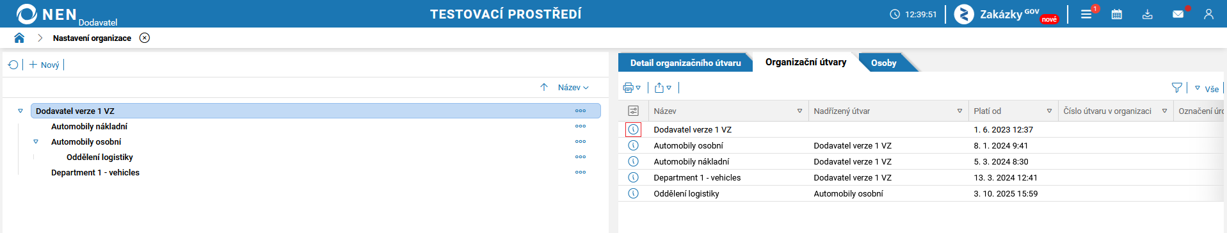Viewport: 1227px width, 233px height.
Task: Click date 13. 3. 2024 12:41
Action: (1006, 177)
